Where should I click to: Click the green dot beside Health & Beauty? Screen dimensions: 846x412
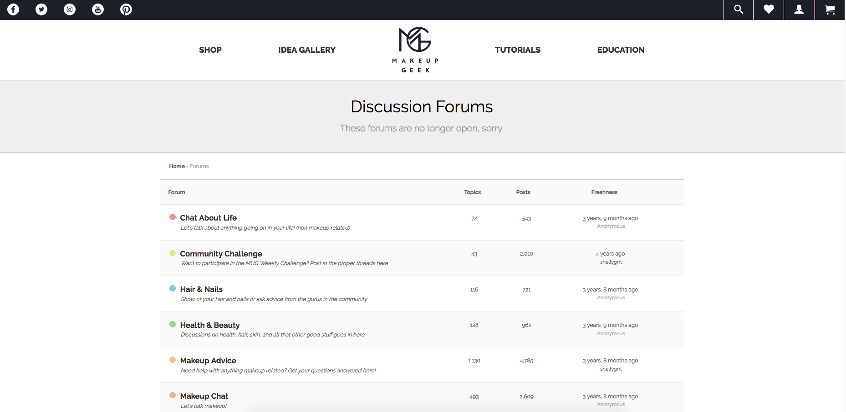(x=173, y=324)
